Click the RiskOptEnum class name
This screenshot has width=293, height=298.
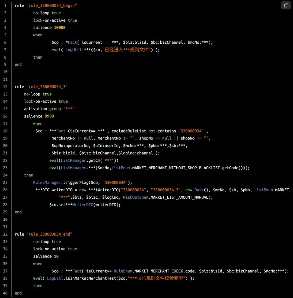[x=136, y=197]
